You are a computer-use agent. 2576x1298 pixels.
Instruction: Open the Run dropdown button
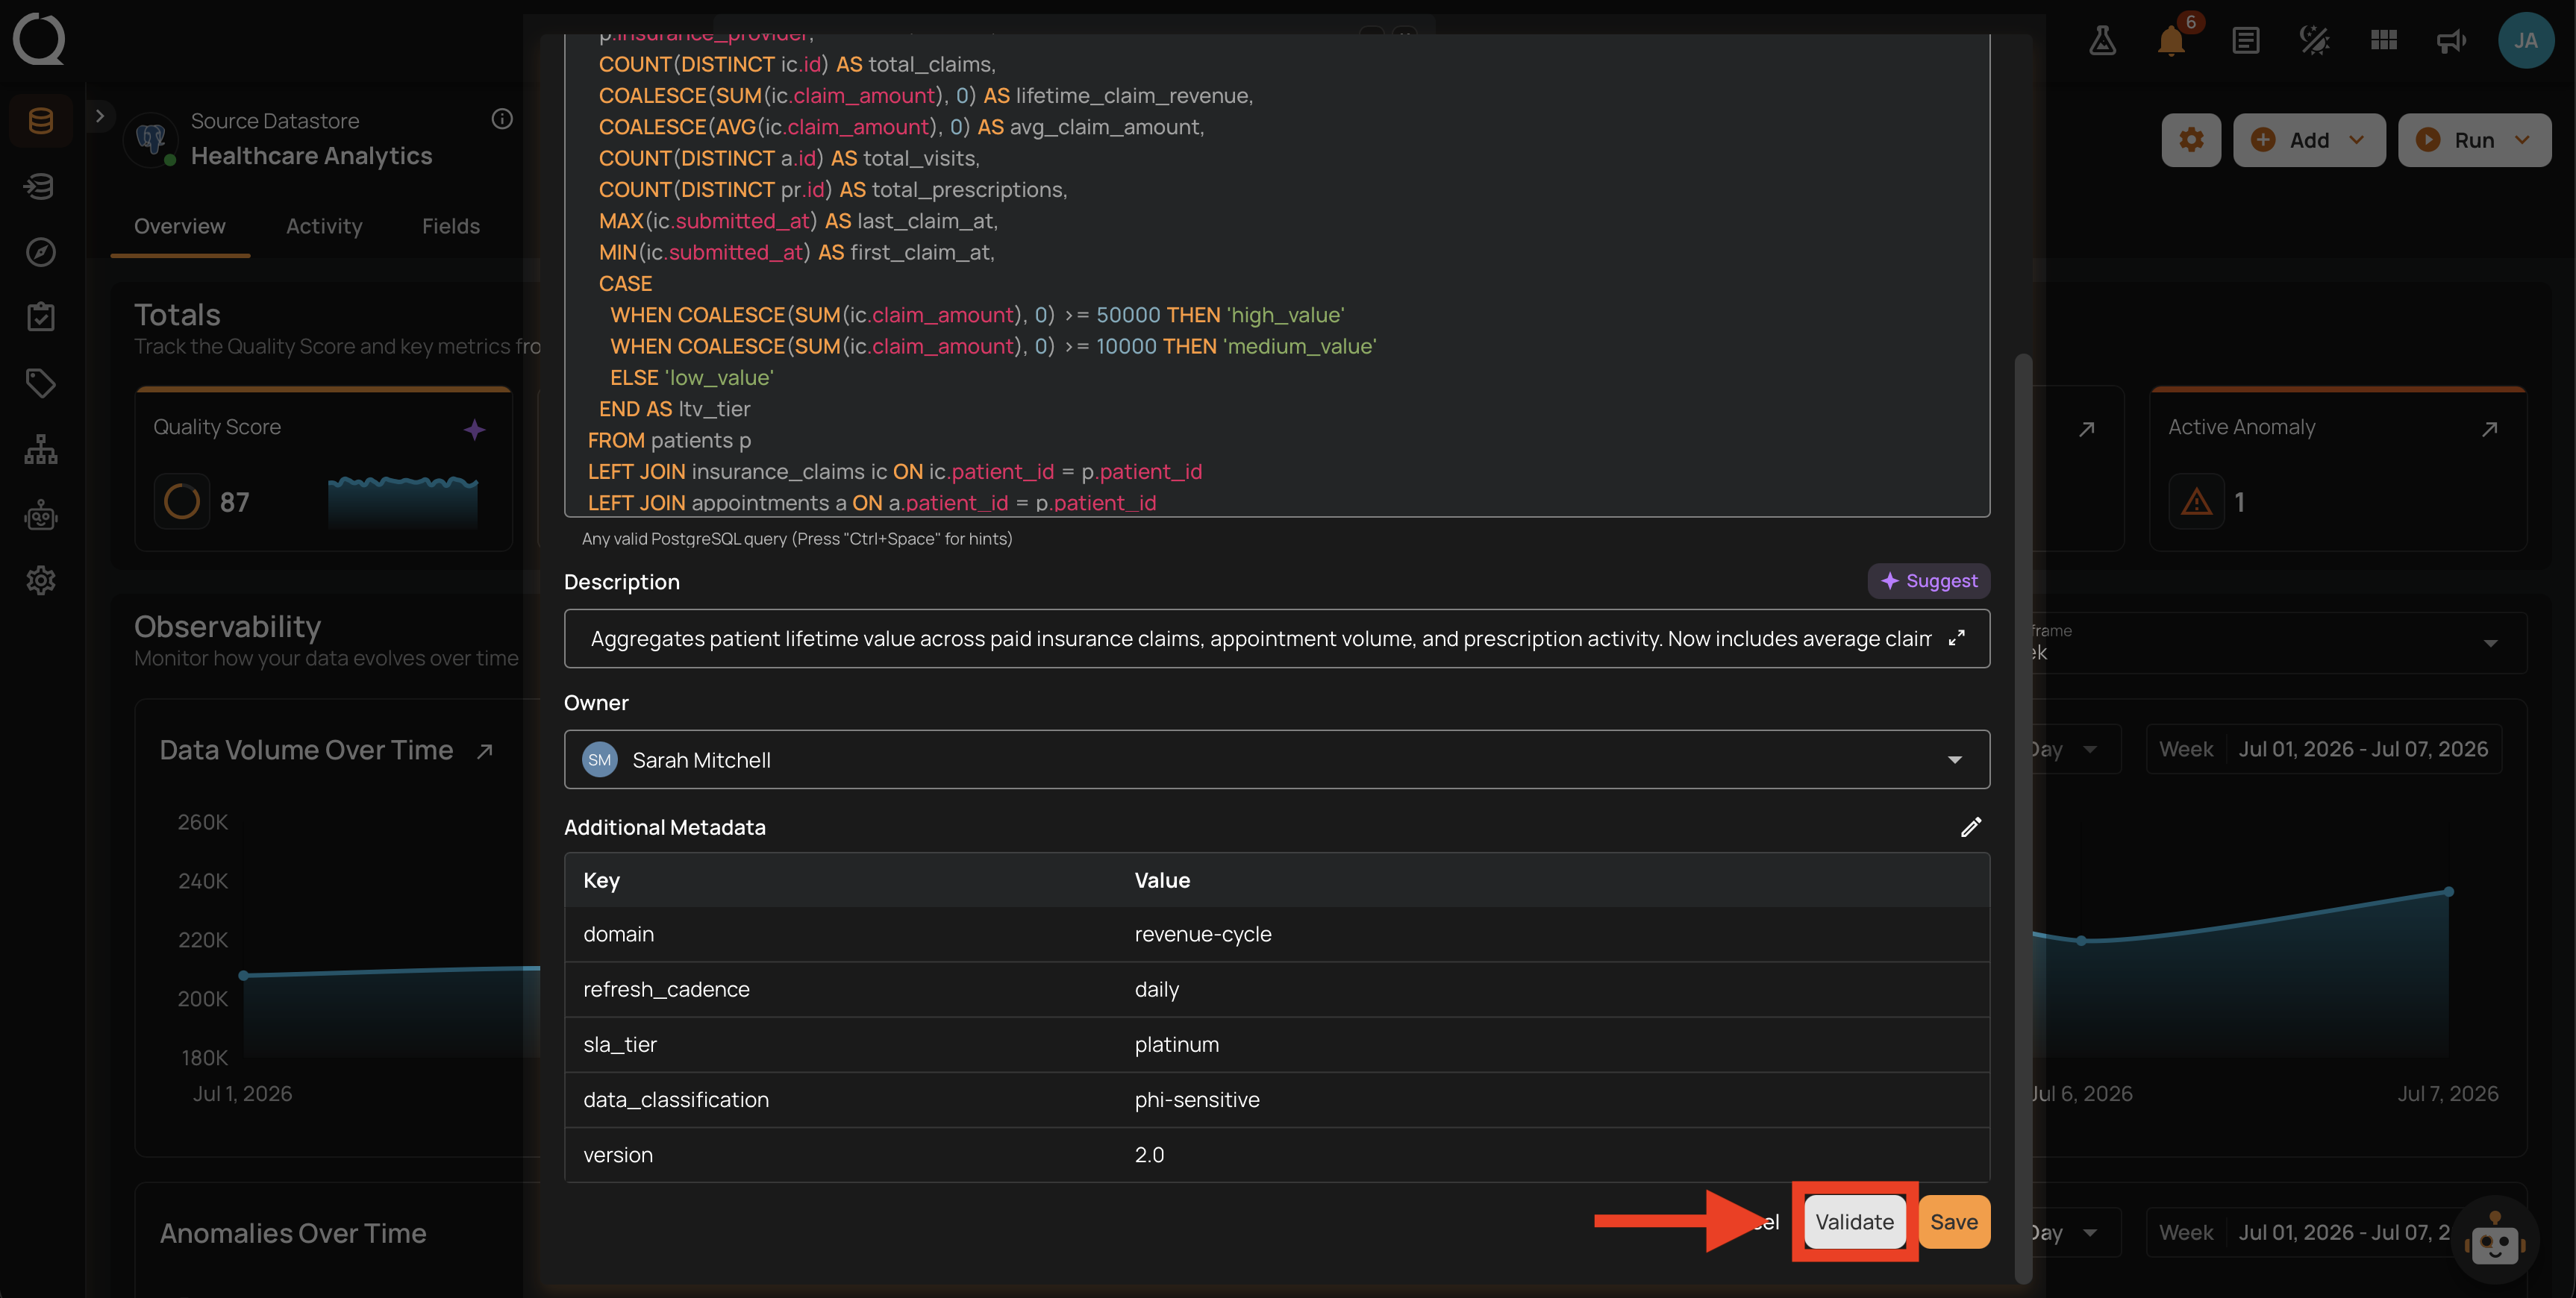tap(2474, 140)
